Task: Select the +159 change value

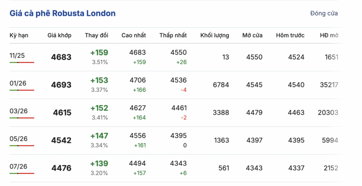Action: [x=99, y=52]
